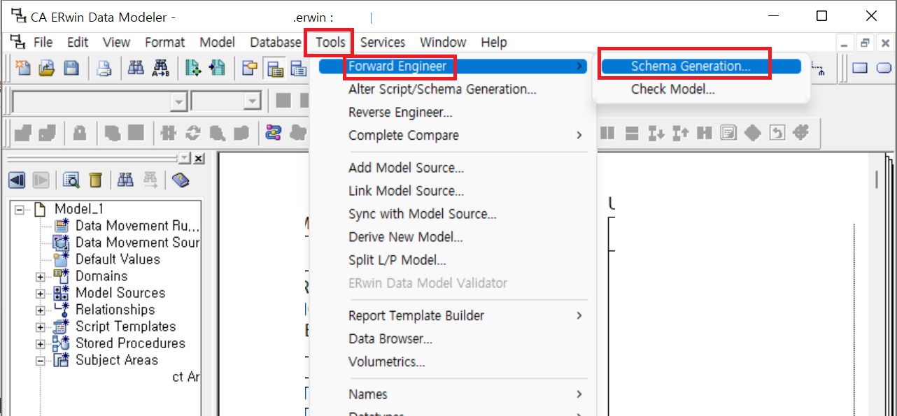Click the grayed refresh arrows icon

tap(192, 132)
